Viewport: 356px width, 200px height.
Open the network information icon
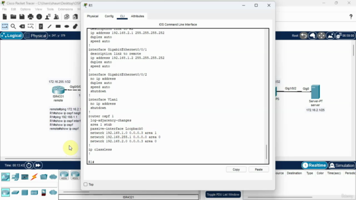(x=39, y=17)
